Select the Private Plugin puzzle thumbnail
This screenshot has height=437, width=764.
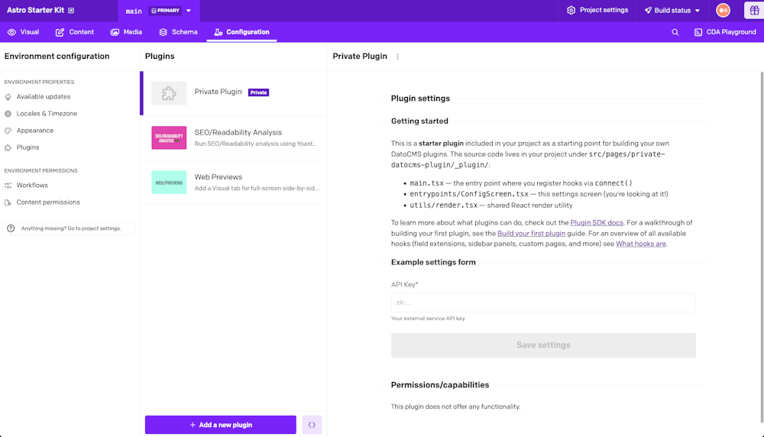pos(169,93)
